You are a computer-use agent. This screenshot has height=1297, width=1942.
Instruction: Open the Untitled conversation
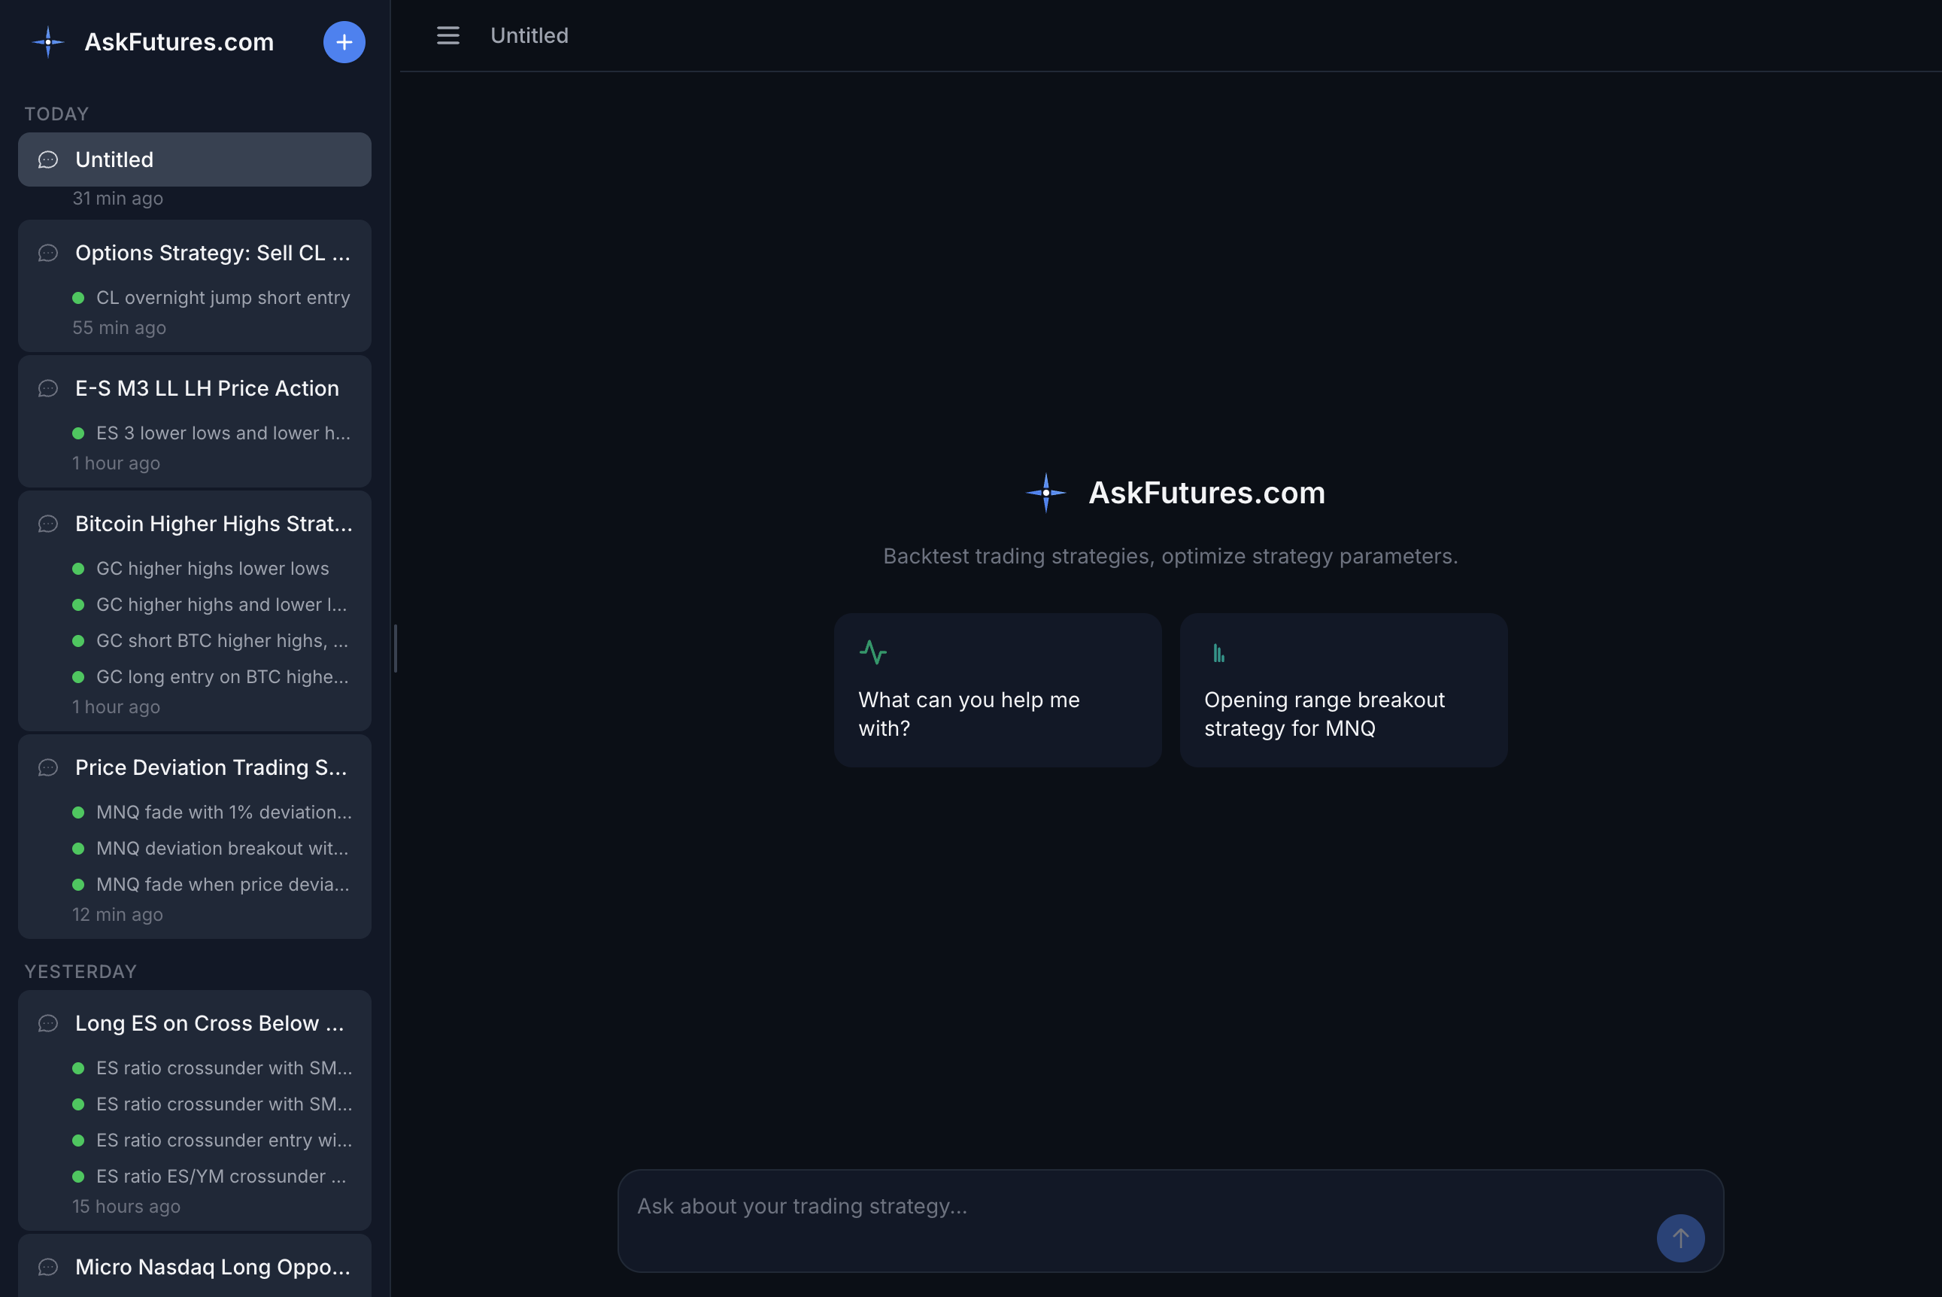[x=194, y=159]
